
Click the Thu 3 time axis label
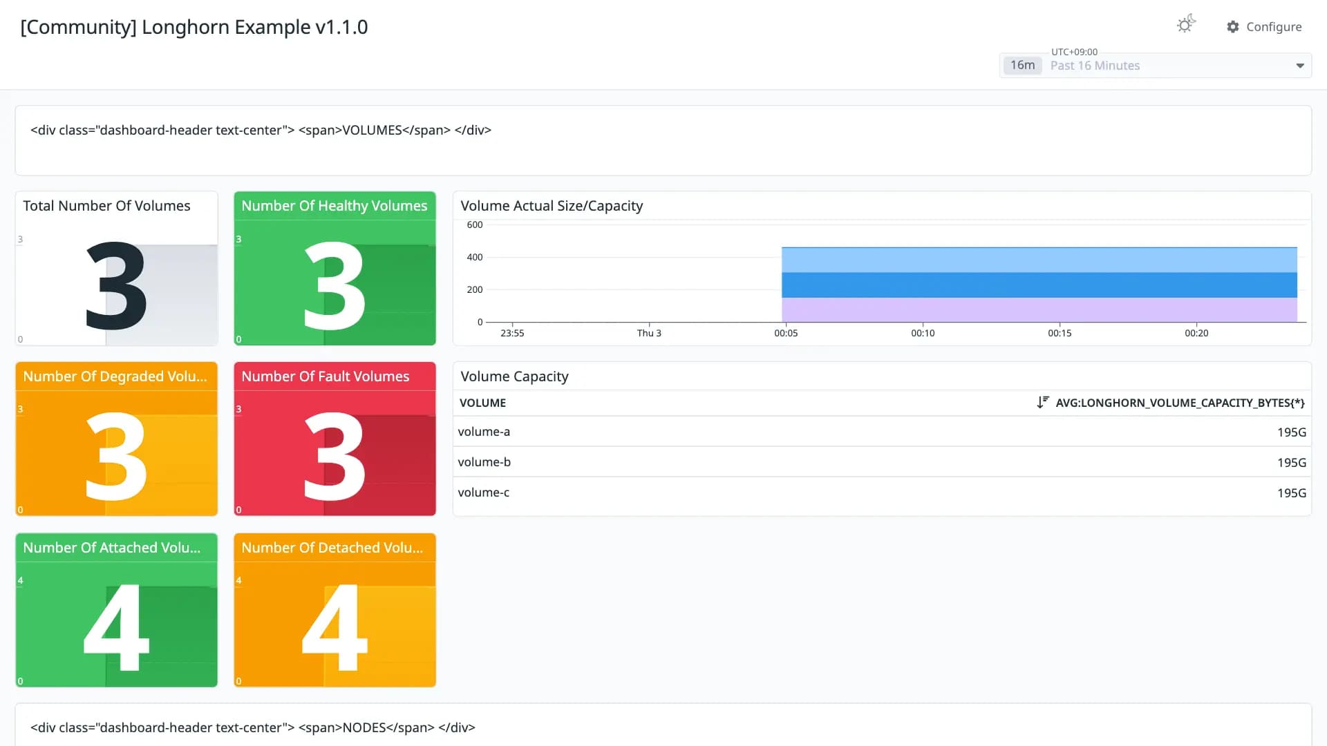649,333
